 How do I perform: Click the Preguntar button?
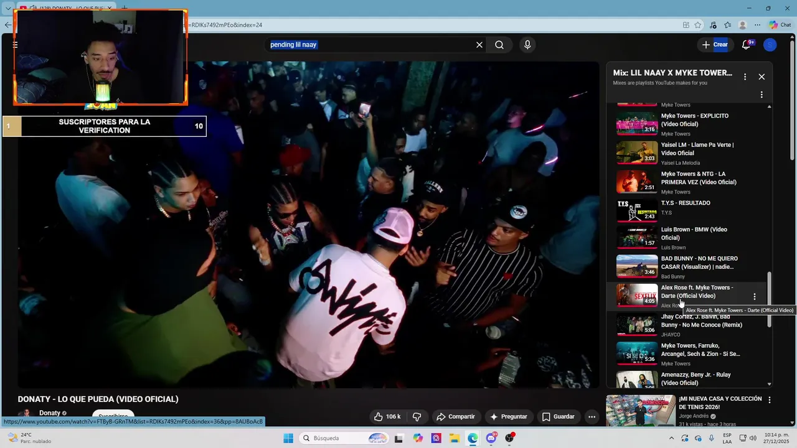pyautogui.click(x=508, y=416)
